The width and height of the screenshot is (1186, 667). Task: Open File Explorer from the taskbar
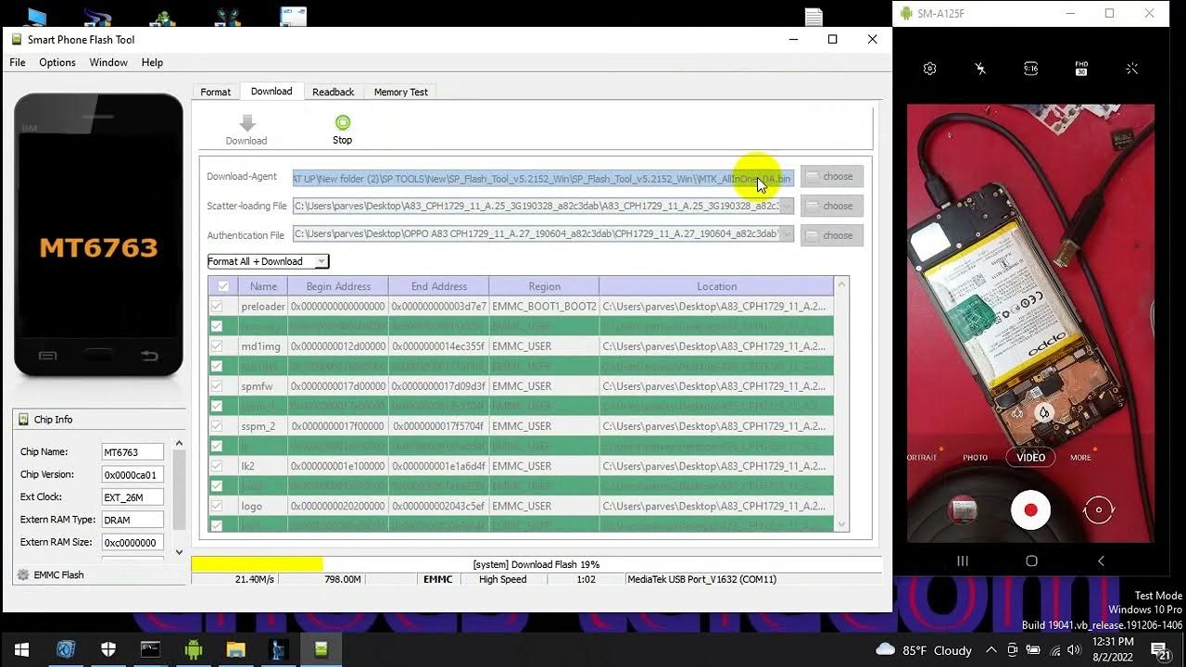[x=235, y=649]
